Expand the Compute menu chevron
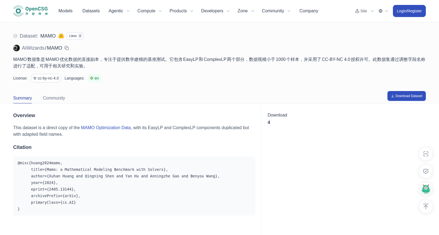The width and height of the screenshot is (439, 235). (x=160, y=11)
